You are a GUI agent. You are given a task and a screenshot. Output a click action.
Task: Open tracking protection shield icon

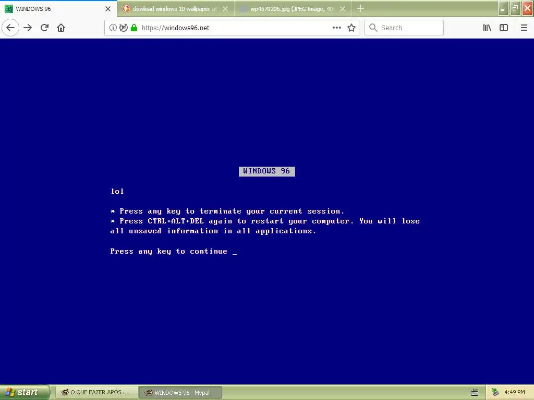pos(123,28)
